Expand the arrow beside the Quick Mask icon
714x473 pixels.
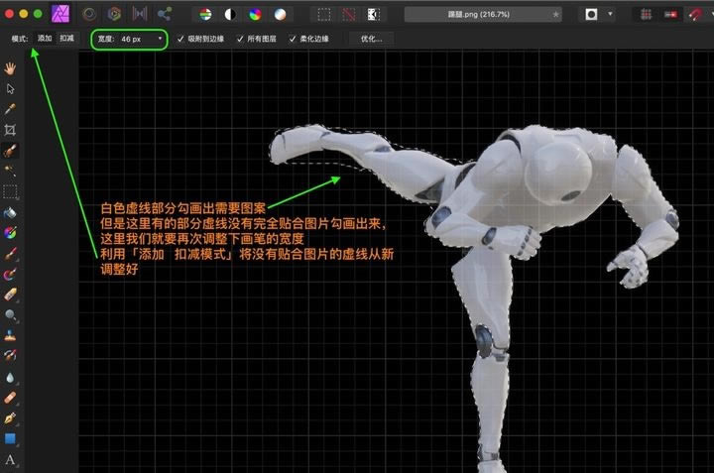610,15
